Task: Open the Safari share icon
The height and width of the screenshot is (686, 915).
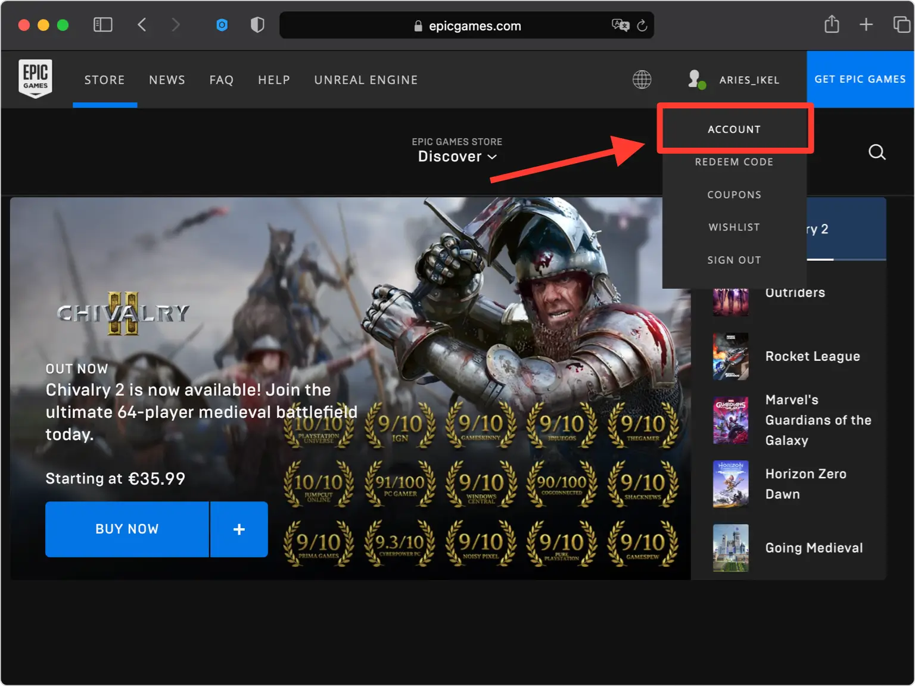Action: [x=832, y=24]
